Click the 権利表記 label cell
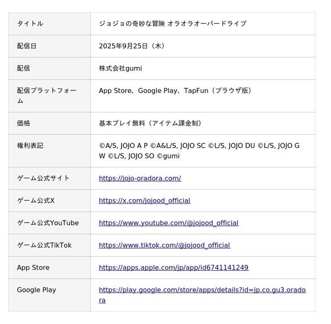This screenshot has height=324, width=331. (x=50, y=151)
